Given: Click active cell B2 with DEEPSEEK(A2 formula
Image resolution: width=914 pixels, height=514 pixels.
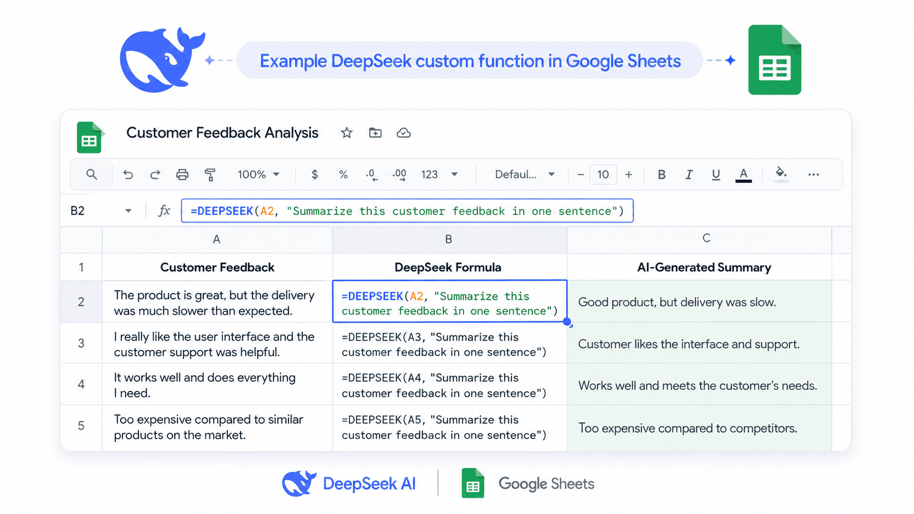Looking at the screenshot, I should 449,302.
